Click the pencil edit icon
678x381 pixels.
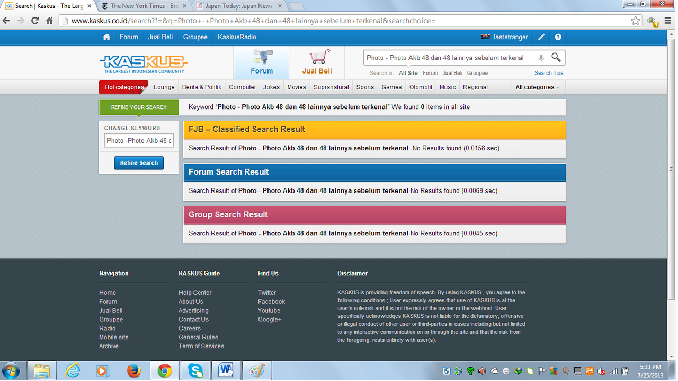point(541,37)
